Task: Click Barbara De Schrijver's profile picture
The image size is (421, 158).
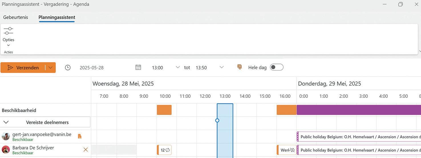Action: pyautogui.click(x=6, y=150)
